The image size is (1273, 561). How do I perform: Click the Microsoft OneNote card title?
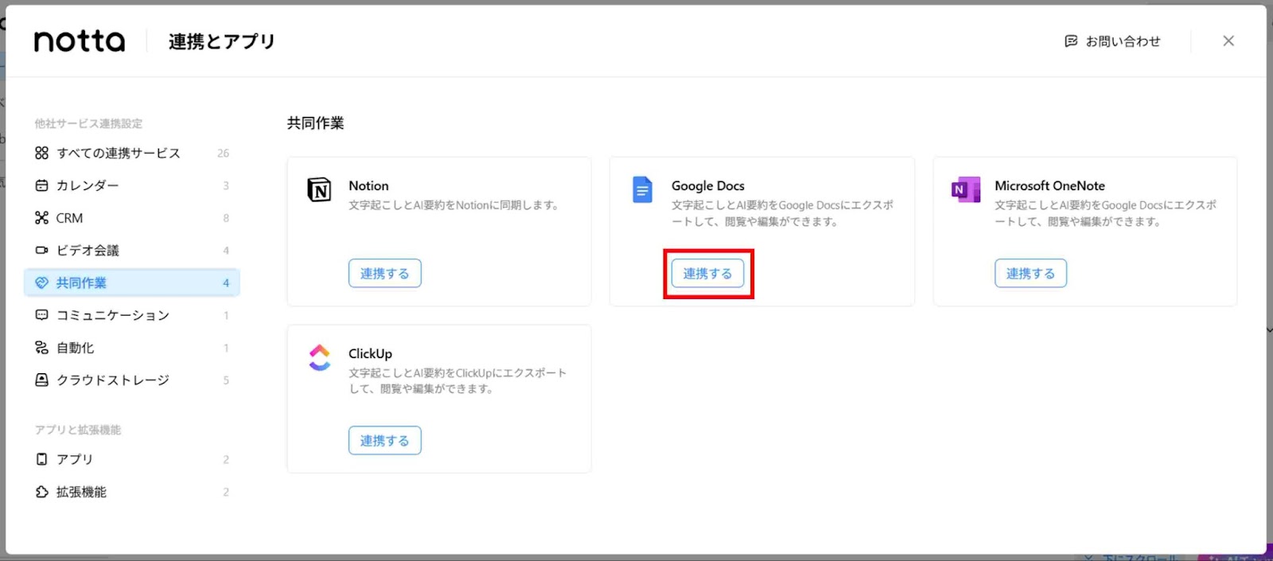click(x=1049, y=185)
